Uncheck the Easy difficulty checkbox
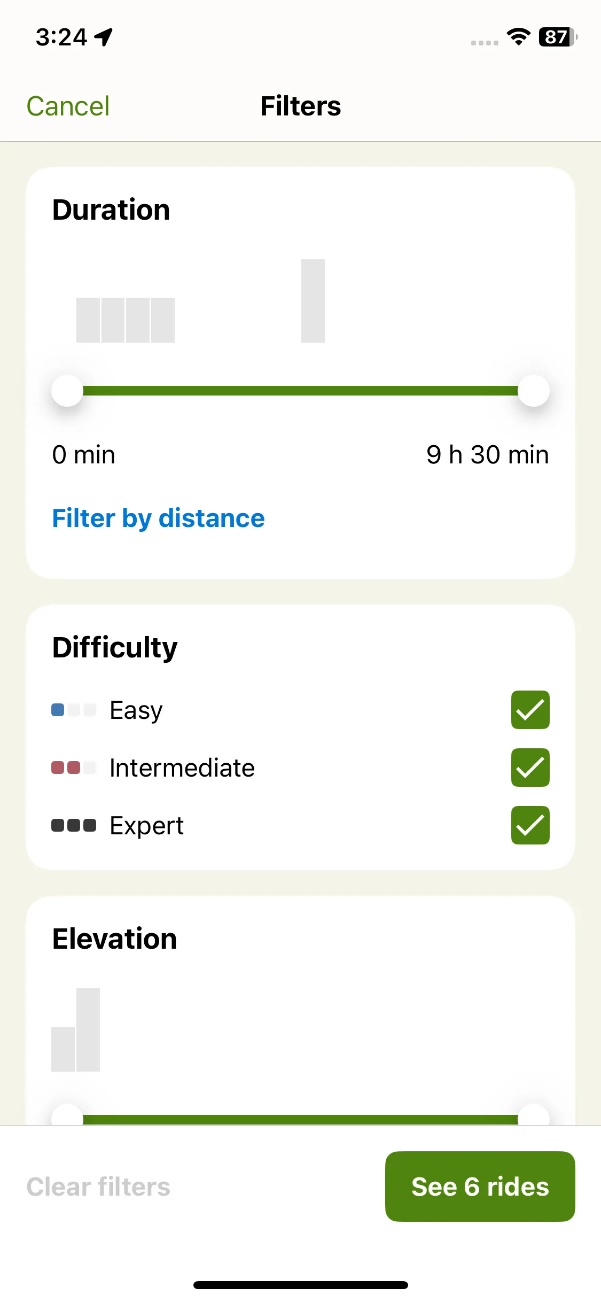Image resolution: width=601 pixels, height=1302 pixels. click(530, 710)
